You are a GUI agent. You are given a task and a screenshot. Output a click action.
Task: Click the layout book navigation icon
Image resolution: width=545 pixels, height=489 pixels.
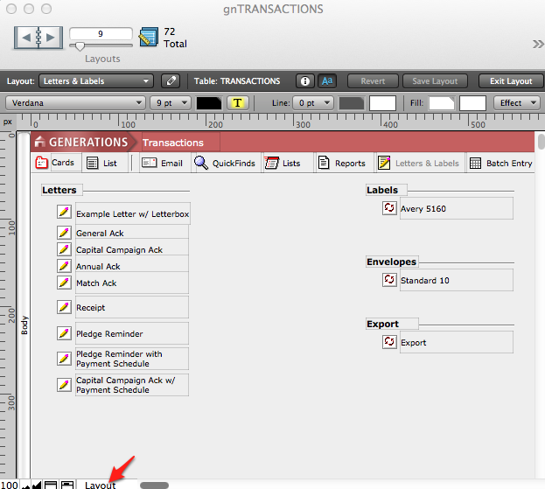click(38, 38)
